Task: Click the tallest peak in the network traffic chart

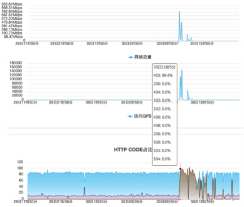Action: coord(180,12)
